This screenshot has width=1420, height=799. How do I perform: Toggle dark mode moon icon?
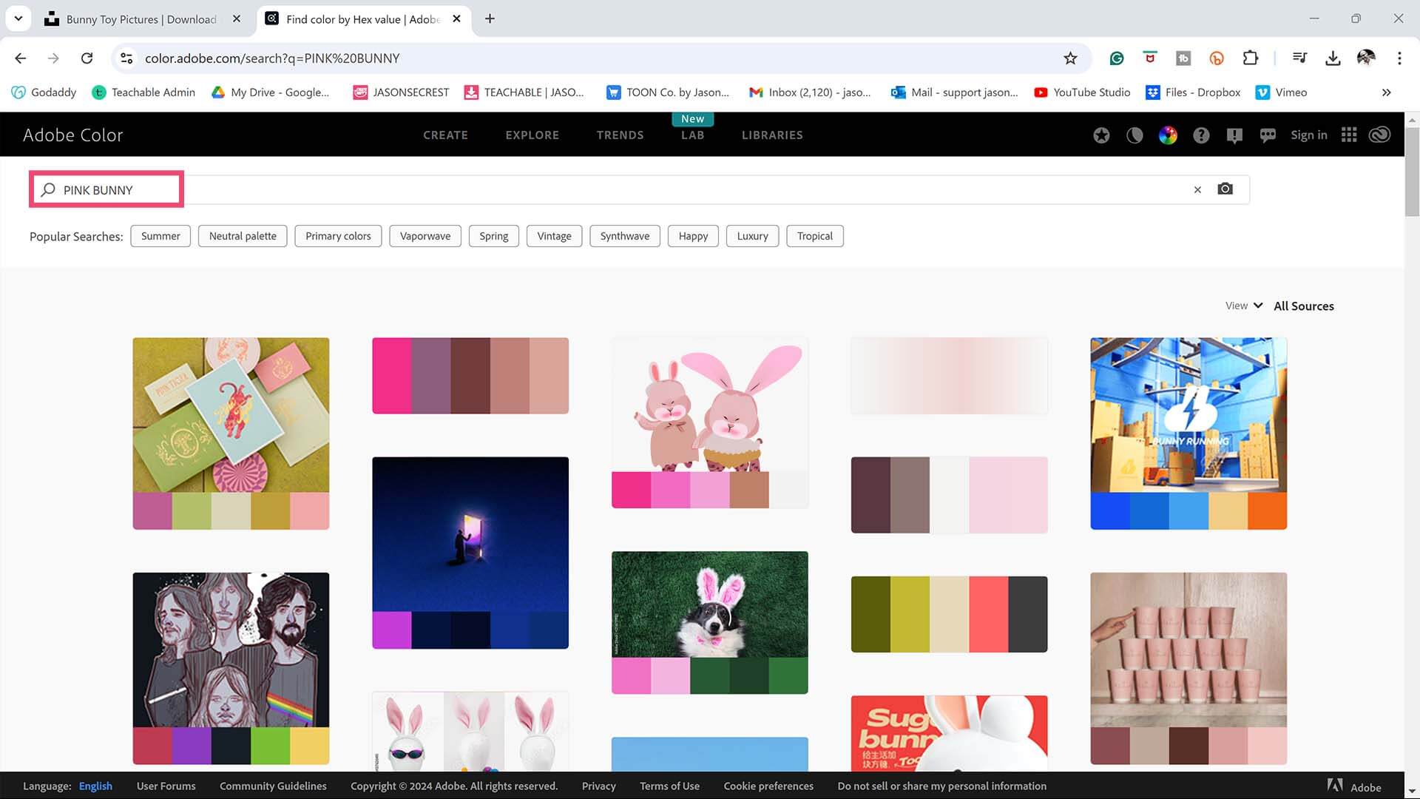pos(1135,135)
